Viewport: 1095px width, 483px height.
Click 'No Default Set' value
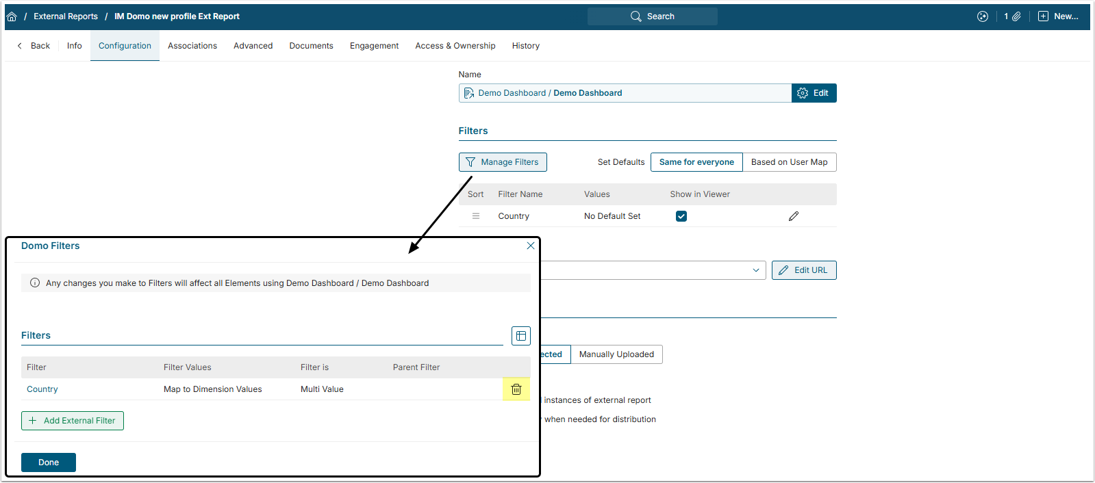(612, 216)
